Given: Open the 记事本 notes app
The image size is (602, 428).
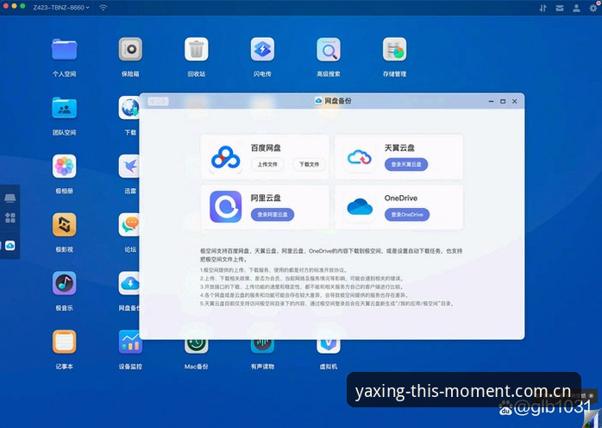Looking at the screenshot, I should point(64,342).
